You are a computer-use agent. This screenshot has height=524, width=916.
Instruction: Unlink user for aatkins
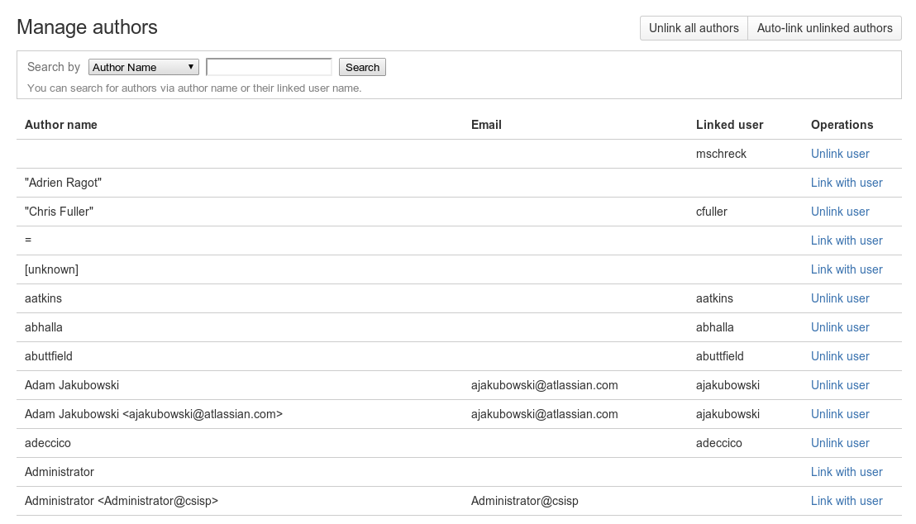tap(840, 298)
